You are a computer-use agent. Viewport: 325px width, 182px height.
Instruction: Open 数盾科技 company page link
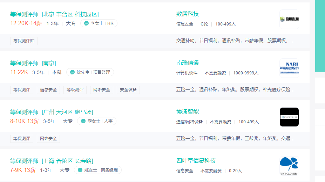point(188,14)
